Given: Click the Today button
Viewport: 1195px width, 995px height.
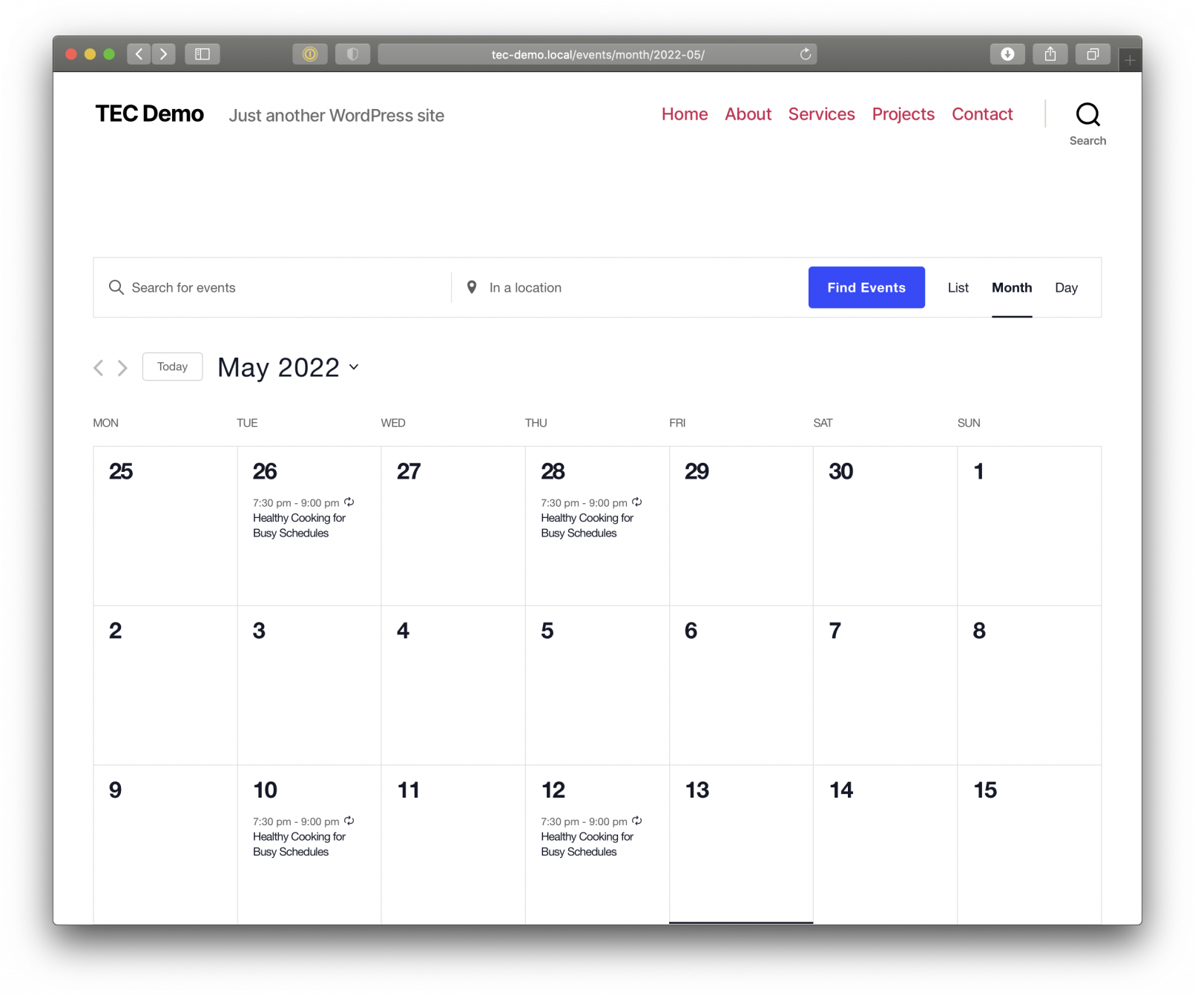Looking at the screenshot, I should pos(172,366).
